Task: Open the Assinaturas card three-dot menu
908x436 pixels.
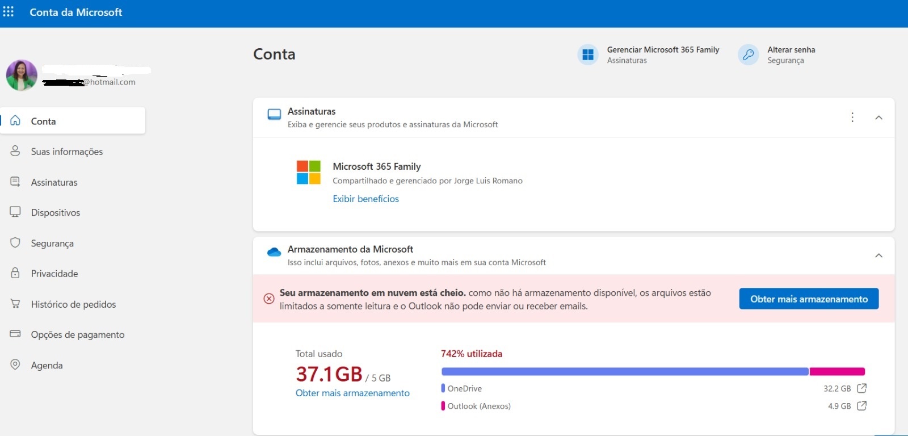Action: (x=852, y=117)
